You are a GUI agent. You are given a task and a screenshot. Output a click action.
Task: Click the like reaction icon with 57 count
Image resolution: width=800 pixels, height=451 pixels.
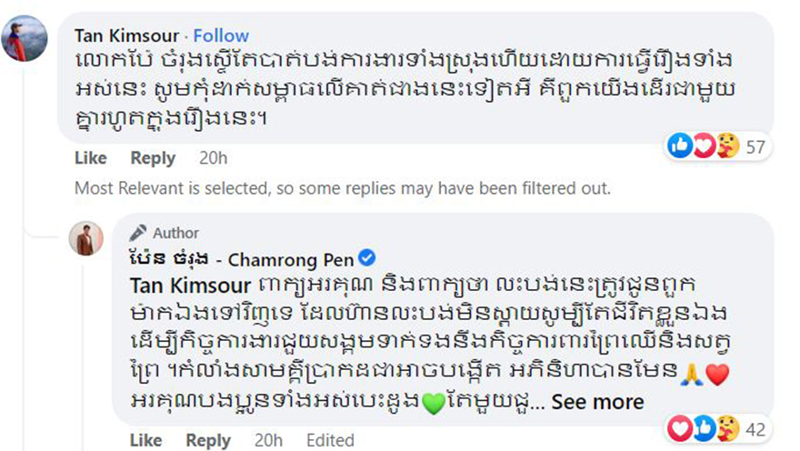click(x=679, y=145)
